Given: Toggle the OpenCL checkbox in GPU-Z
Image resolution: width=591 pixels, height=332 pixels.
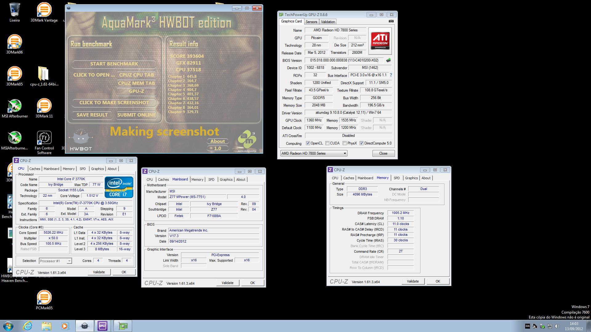Looking at the screenshot, I should tap(308, 143).
